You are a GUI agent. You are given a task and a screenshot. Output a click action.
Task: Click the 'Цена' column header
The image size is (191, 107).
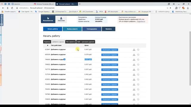point(86,45)
